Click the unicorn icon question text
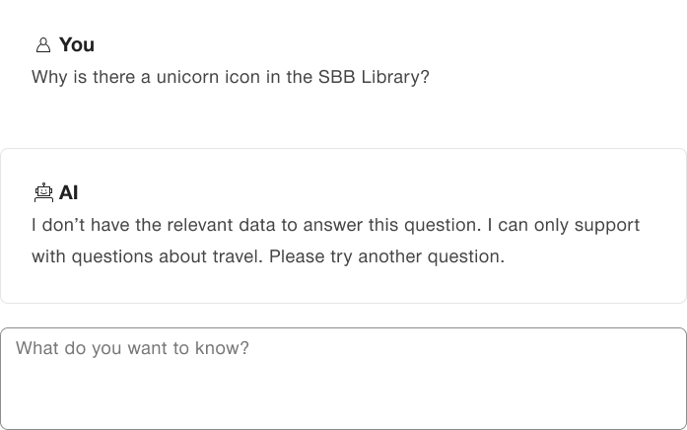 point(231,77)
